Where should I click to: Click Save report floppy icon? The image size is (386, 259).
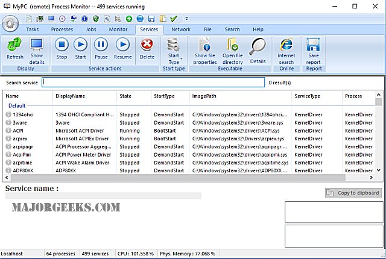tap(314, 51)
